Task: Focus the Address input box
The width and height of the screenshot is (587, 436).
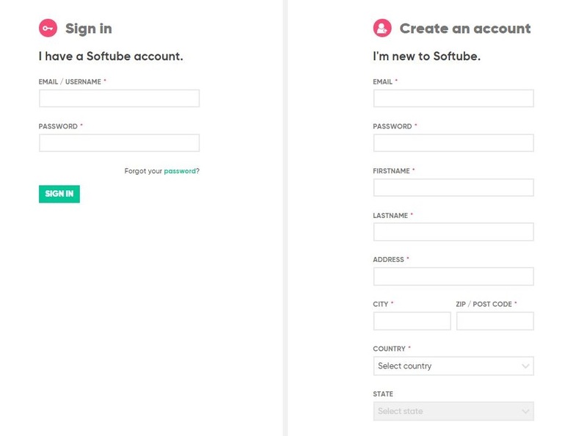Action: (x=453, y=277)
